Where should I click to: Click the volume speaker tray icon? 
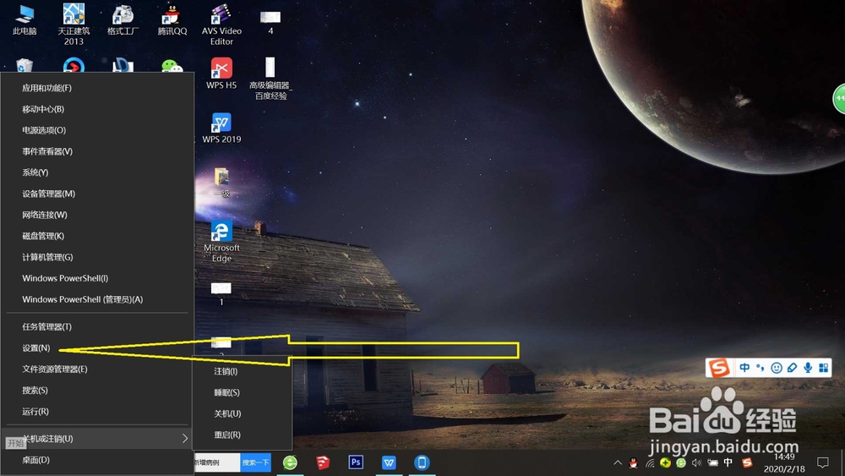[696, 462]
